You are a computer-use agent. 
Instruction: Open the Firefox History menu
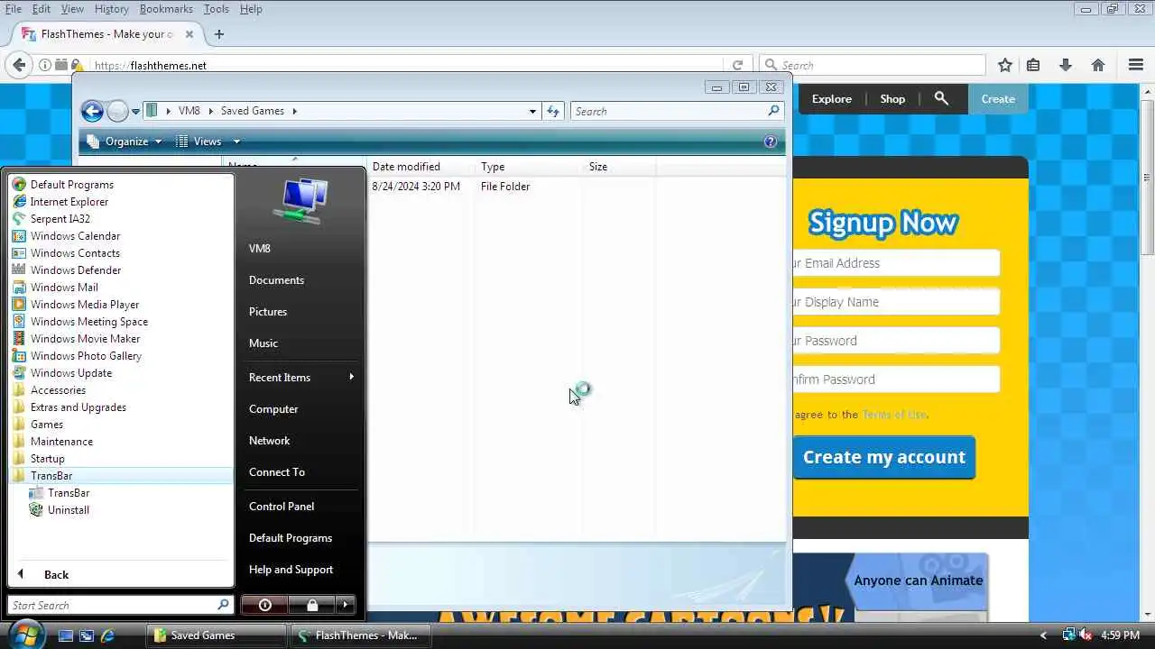point(111,9)
